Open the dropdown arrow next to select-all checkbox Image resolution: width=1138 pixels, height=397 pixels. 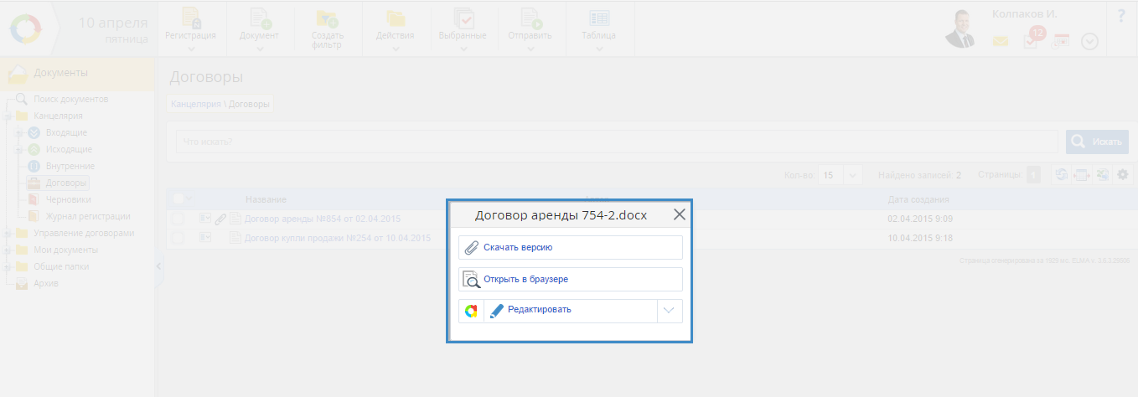click(x=189, y=199)
